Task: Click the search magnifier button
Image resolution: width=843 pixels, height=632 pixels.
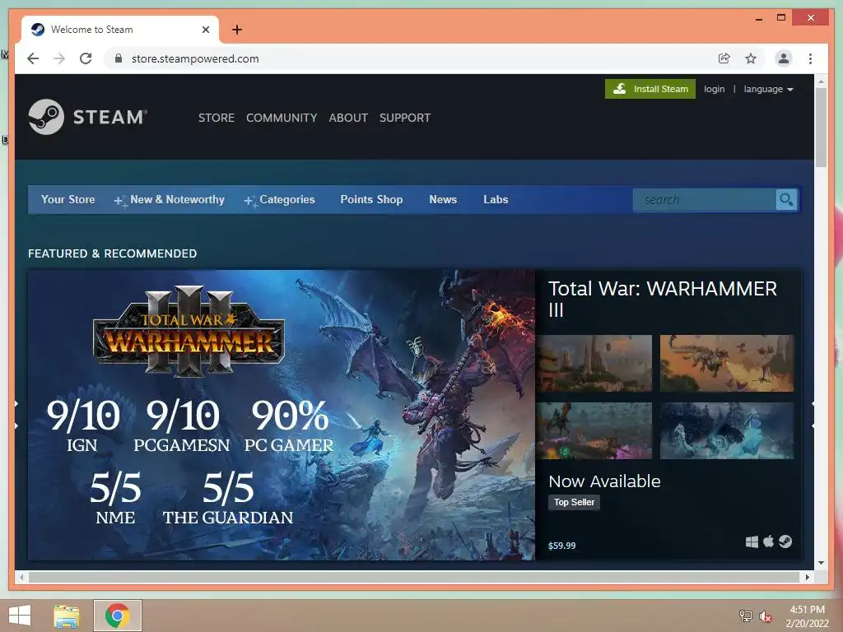Action: [x=786, y=200]
